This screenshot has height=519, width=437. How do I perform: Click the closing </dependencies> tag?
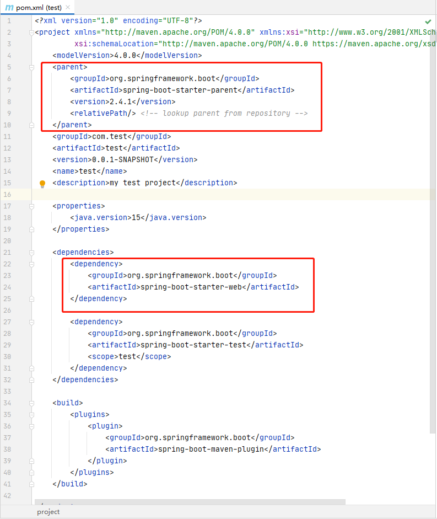pos(85,379)
